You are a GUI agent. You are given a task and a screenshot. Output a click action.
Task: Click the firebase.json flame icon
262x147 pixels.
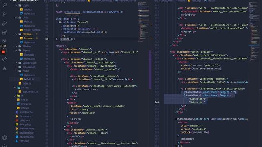pos(17,129)
